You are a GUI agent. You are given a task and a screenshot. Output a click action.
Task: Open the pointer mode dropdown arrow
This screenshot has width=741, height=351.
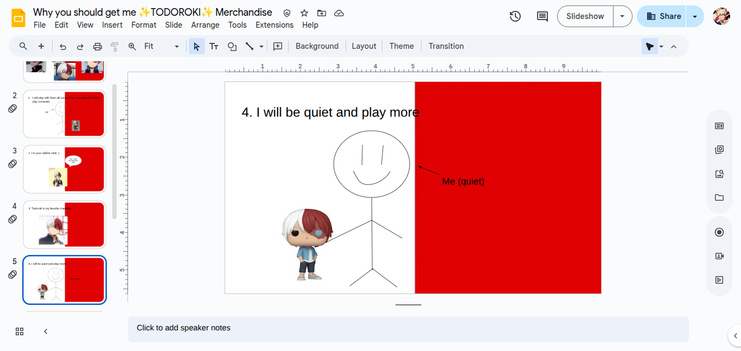pyautogui.click(x=661, y=46)
